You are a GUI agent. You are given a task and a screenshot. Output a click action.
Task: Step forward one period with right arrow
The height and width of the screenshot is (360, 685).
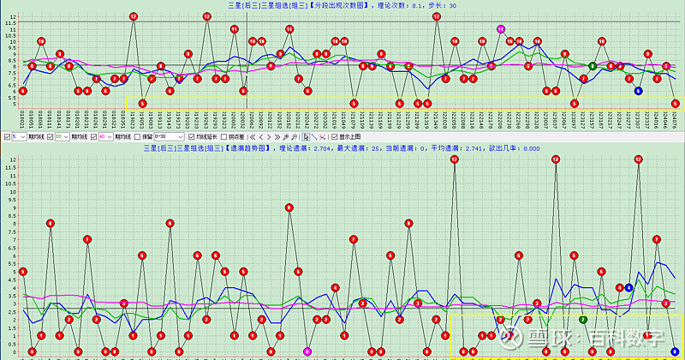(x=269, y=136)
